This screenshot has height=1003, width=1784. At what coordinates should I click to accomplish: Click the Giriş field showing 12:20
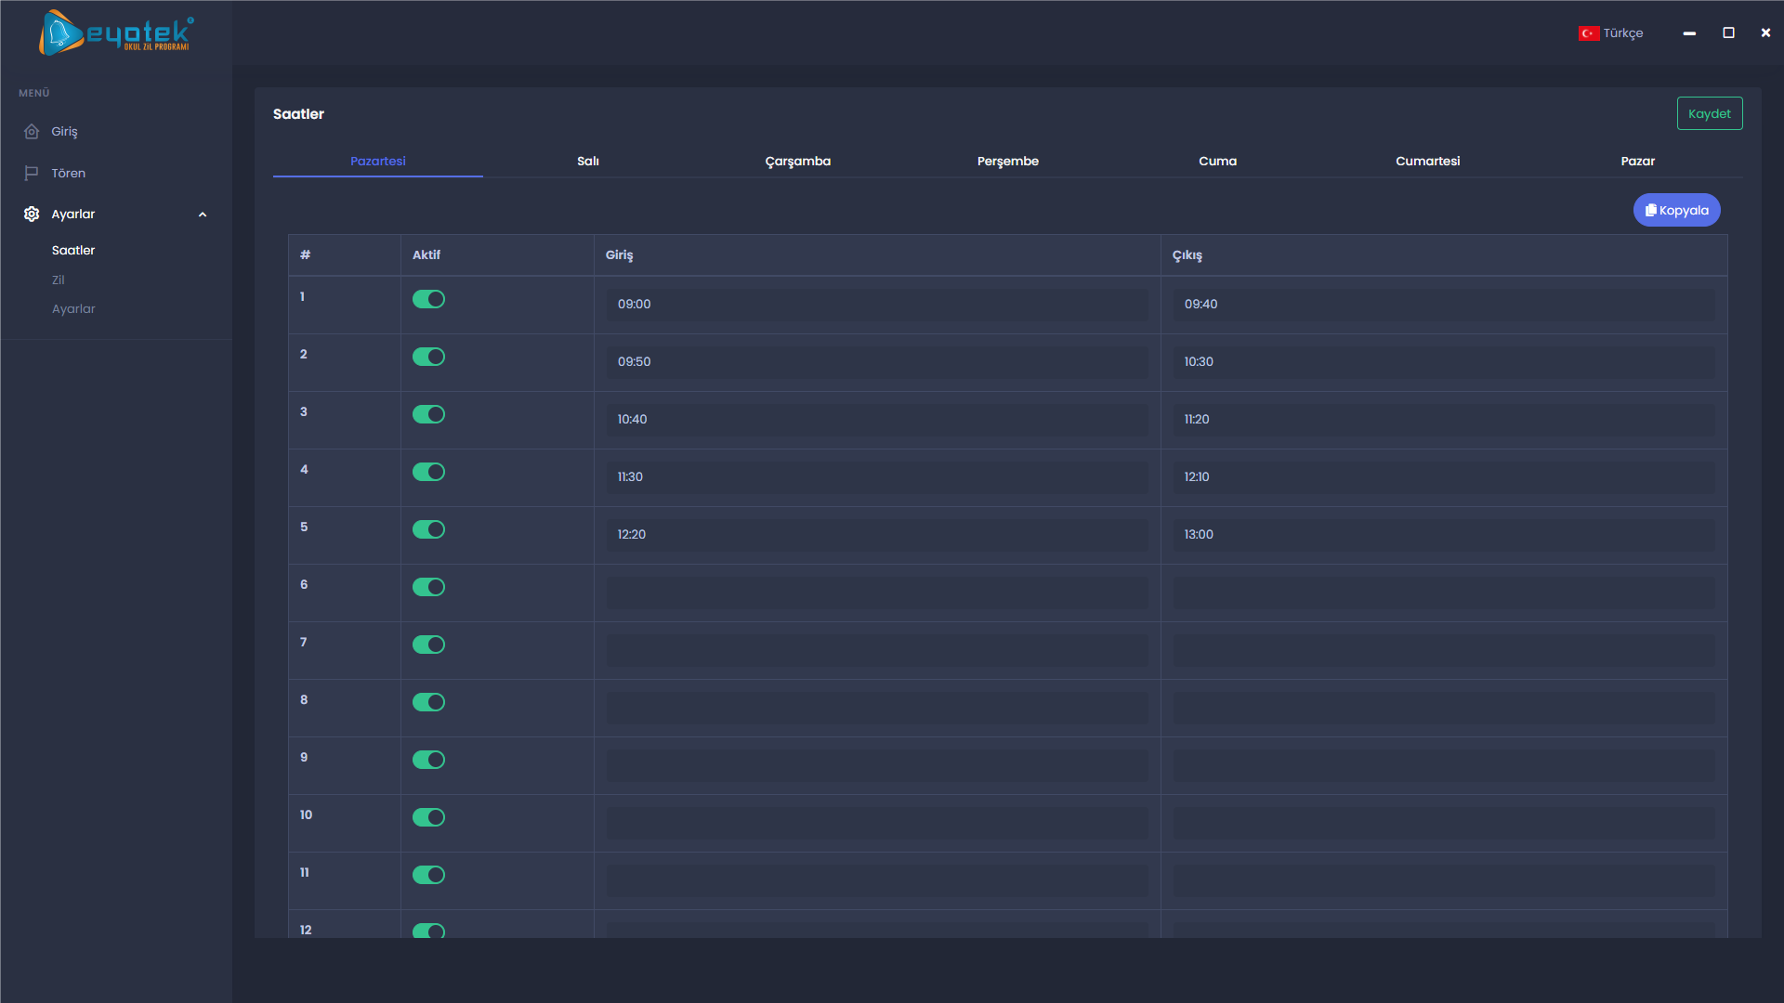click(x=877, y=535)
